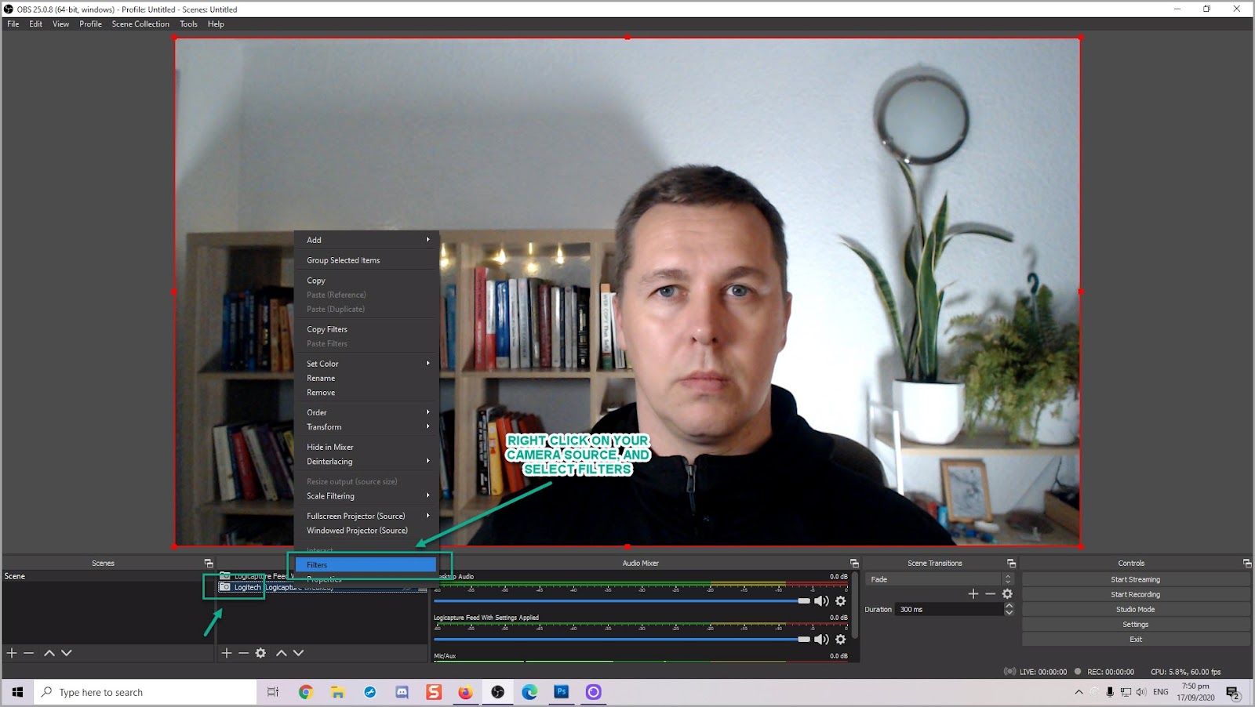
Task: Mute the Desktop Audio channel
Action: [821, 601]
